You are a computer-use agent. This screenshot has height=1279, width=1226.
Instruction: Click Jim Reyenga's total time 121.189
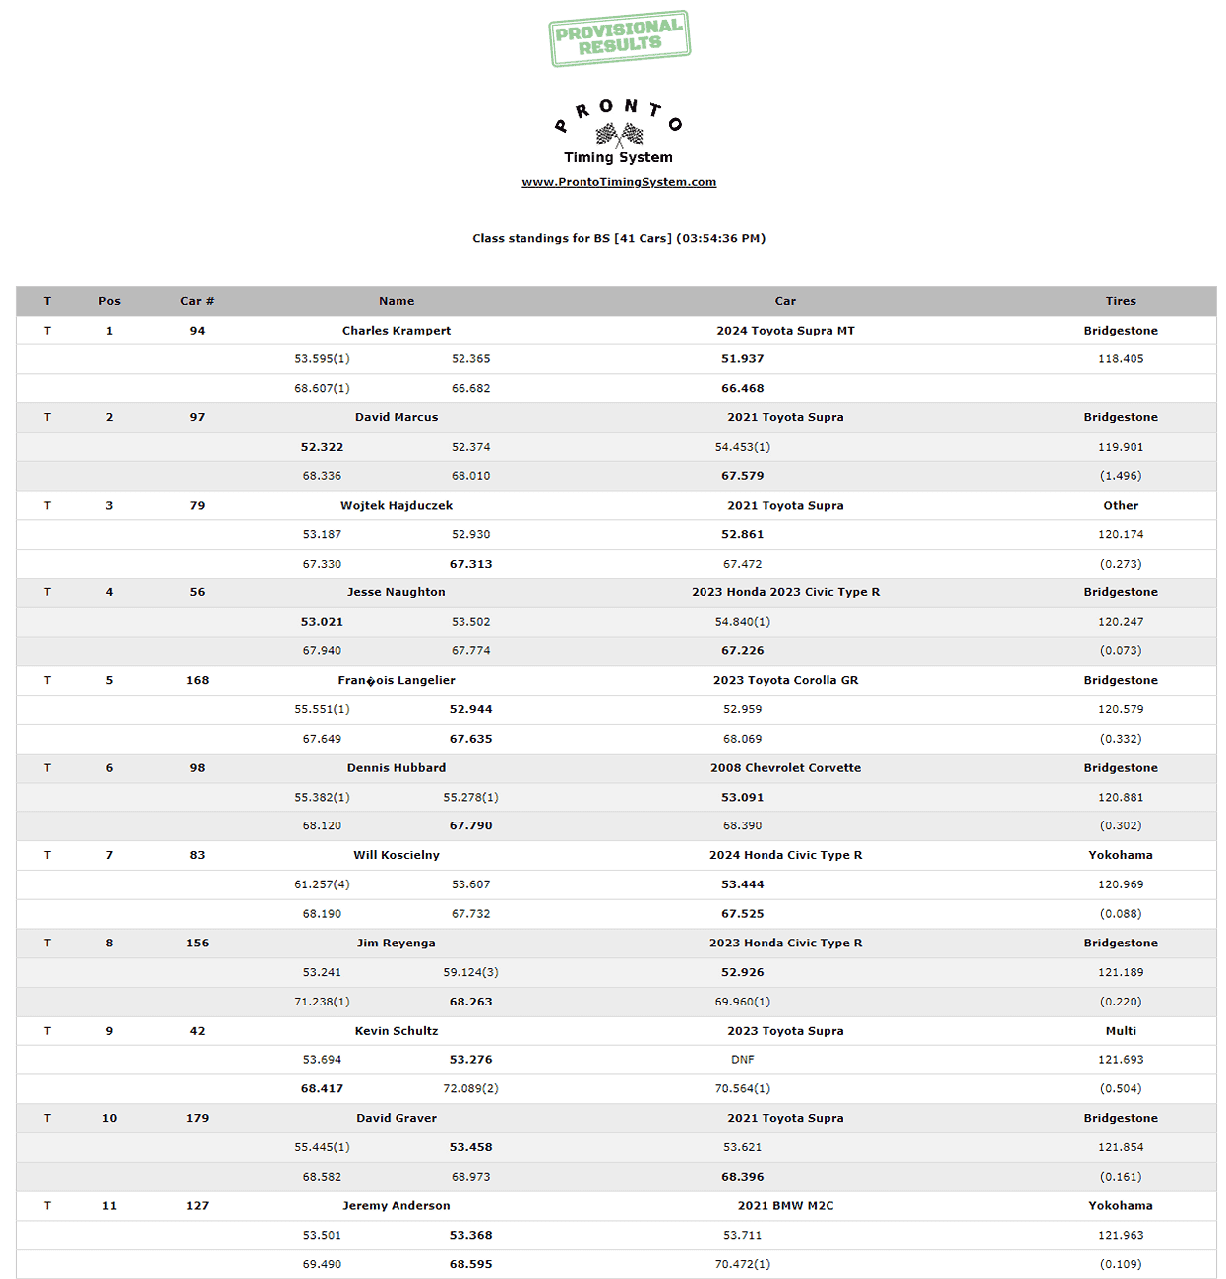coord(1120,972)
